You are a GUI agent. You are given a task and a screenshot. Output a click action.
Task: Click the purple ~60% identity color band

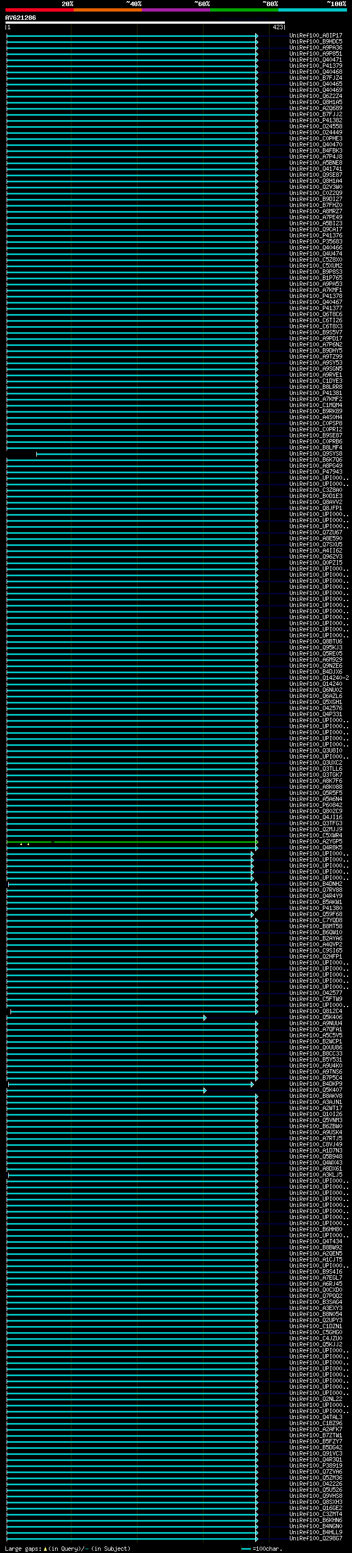pyautogui.click(x=175, y=10)
